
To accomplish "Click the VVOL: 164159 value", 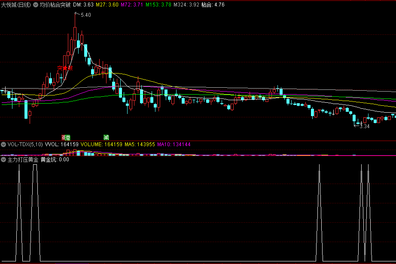I will tap(61, 144).
